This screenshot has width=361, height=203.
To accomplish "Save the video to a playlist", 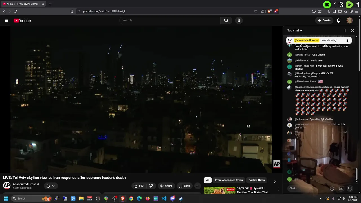I will (x=184, y=186).
